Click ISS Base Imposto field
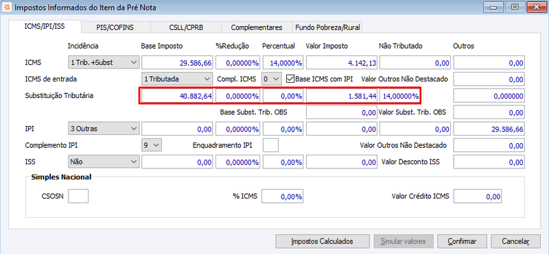This screenshot has height=254, width=549. (x=177, y=162)
